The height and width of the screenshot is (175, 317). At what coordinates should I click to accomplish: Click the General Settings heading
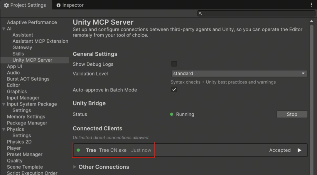[95, 54]
